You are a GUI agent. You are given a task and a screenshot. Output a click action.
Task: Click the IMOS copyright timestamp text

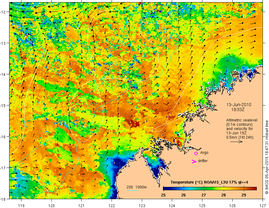(x=267, y=157)
